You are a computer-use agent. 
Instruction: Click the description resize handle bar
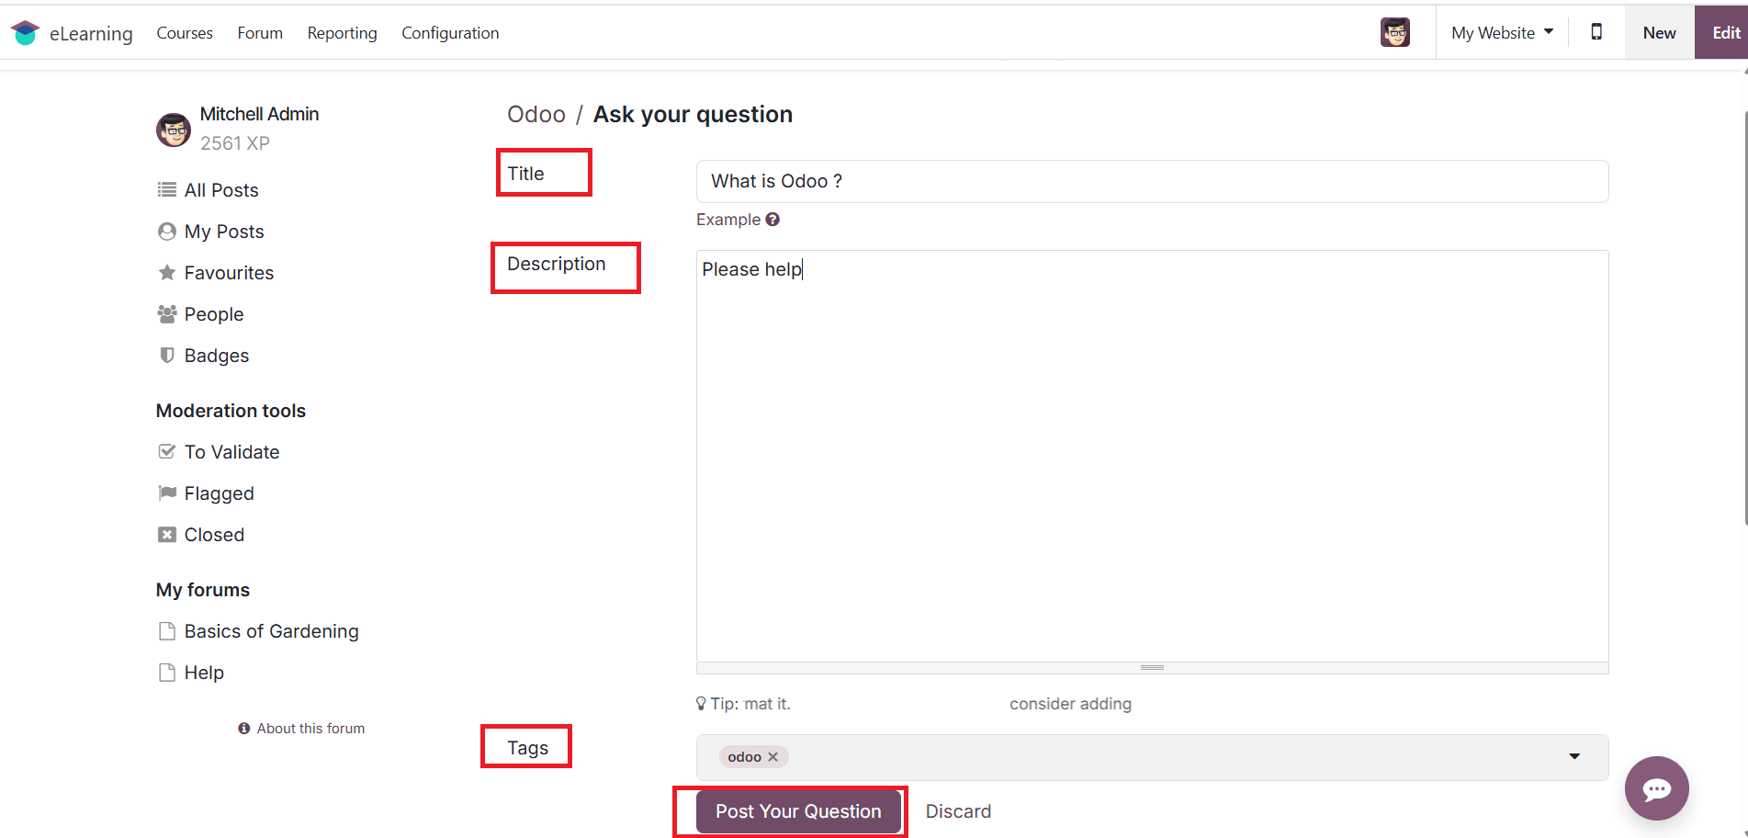coord(1152,668)
